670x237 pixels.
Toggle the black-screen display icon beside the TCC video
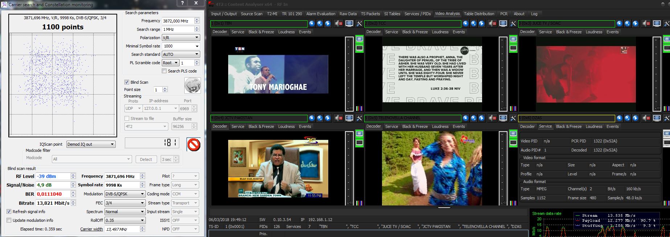click(x=513, y=48)
